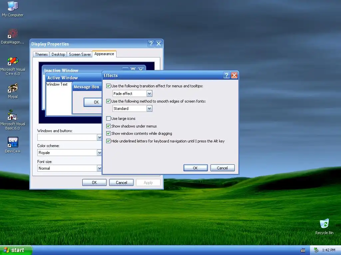Enable the Use large icons checkbox
Screen dimensions: 341x255
[108, 119]
